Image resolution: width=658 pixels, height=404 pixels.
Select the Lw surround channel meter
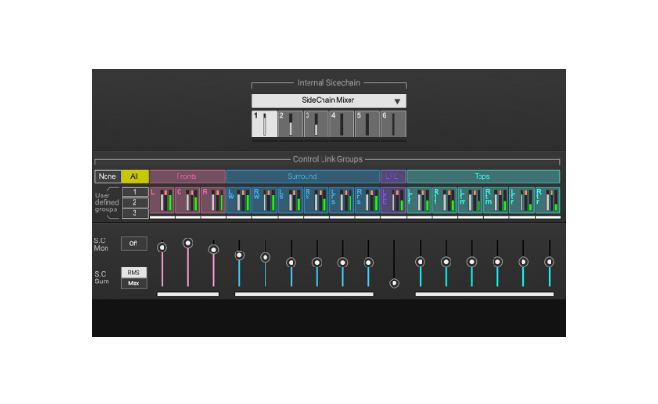click(x=238, y=201)
